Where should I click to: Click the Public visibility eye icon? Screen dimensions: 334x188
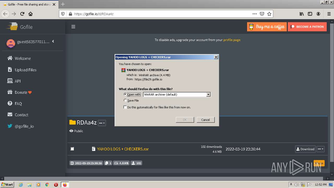(x=71, y=131)
